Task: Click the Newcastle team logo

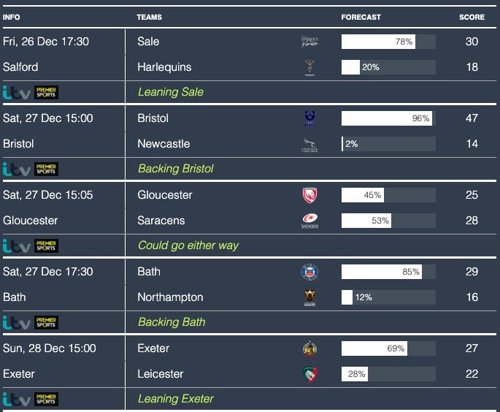Action: click(x=309, y=145)
